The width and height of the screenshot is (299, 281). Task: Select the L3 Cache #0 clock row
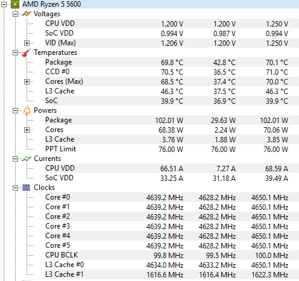[172, 265]
